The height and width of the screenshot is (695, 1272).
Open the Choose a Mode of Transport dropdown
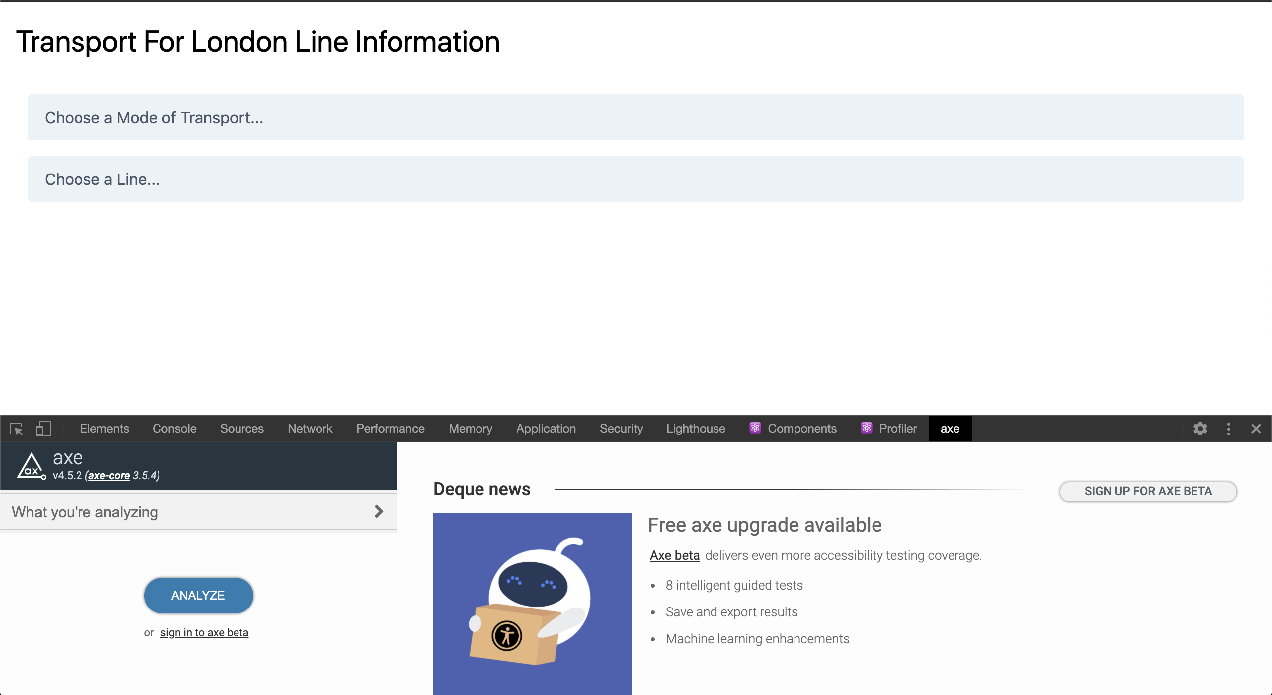click(636, 117)
